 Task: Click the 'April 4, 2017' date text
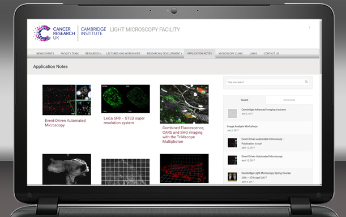click(x=247, y=182)
